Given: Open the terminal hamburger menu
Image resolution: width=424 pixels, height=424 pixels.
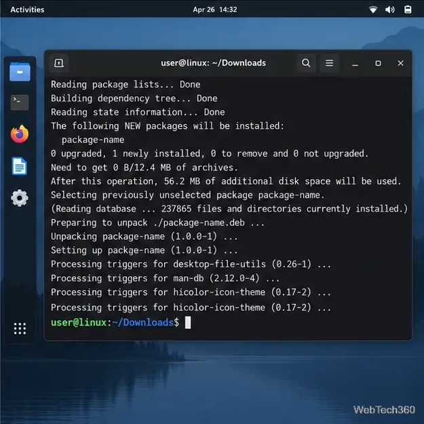Looking at the screenshot, I should pos(329,63).
